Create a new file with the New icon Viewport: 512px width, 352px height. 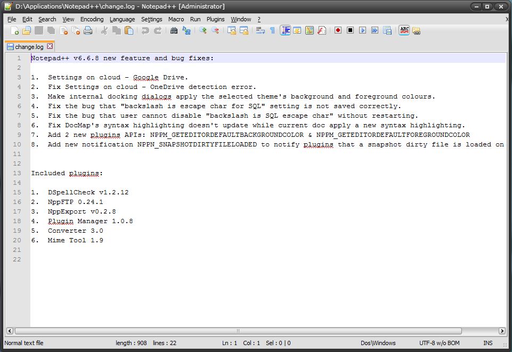click(14, 31)
